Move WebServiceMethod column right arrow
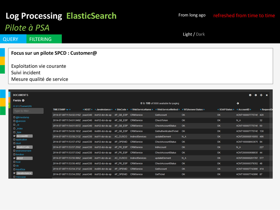 (179, 110)
